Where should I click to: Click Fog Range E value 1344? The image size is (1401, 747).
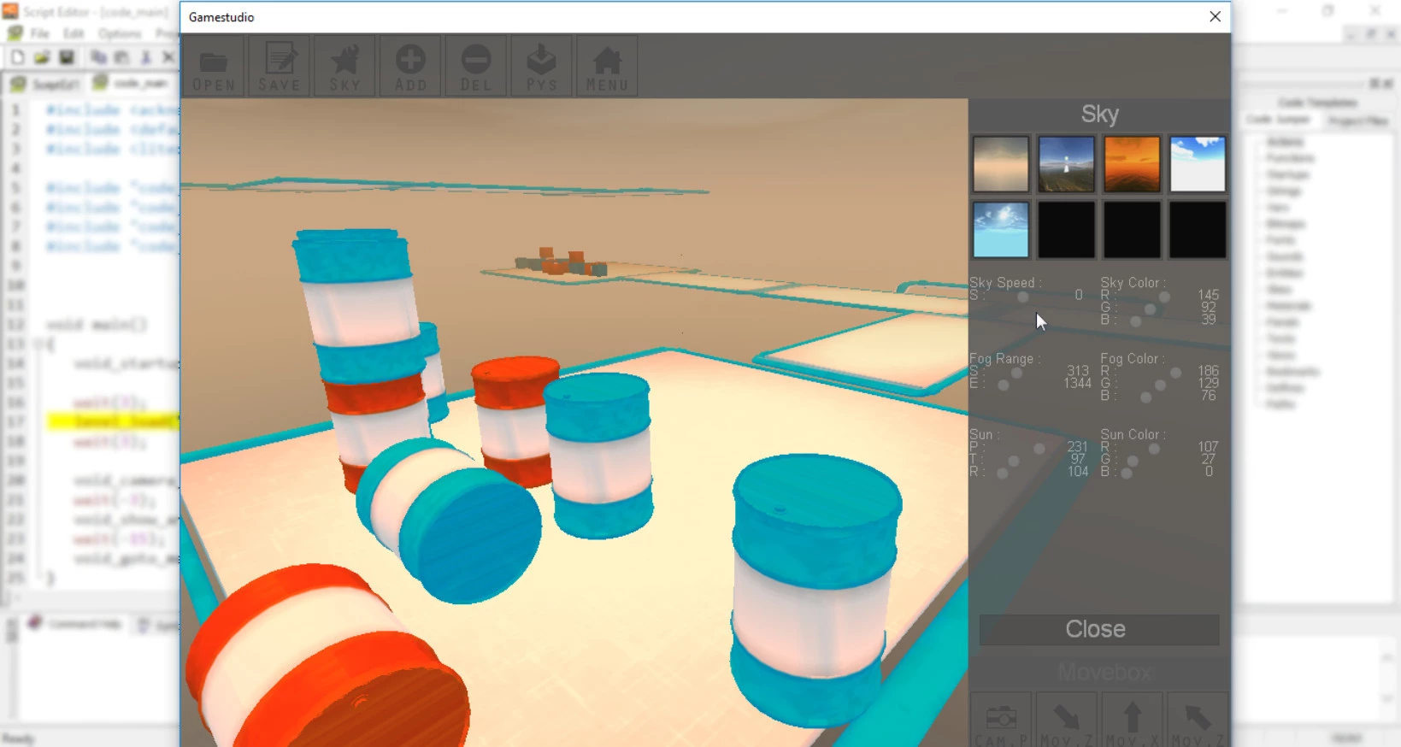point(1077,383)
